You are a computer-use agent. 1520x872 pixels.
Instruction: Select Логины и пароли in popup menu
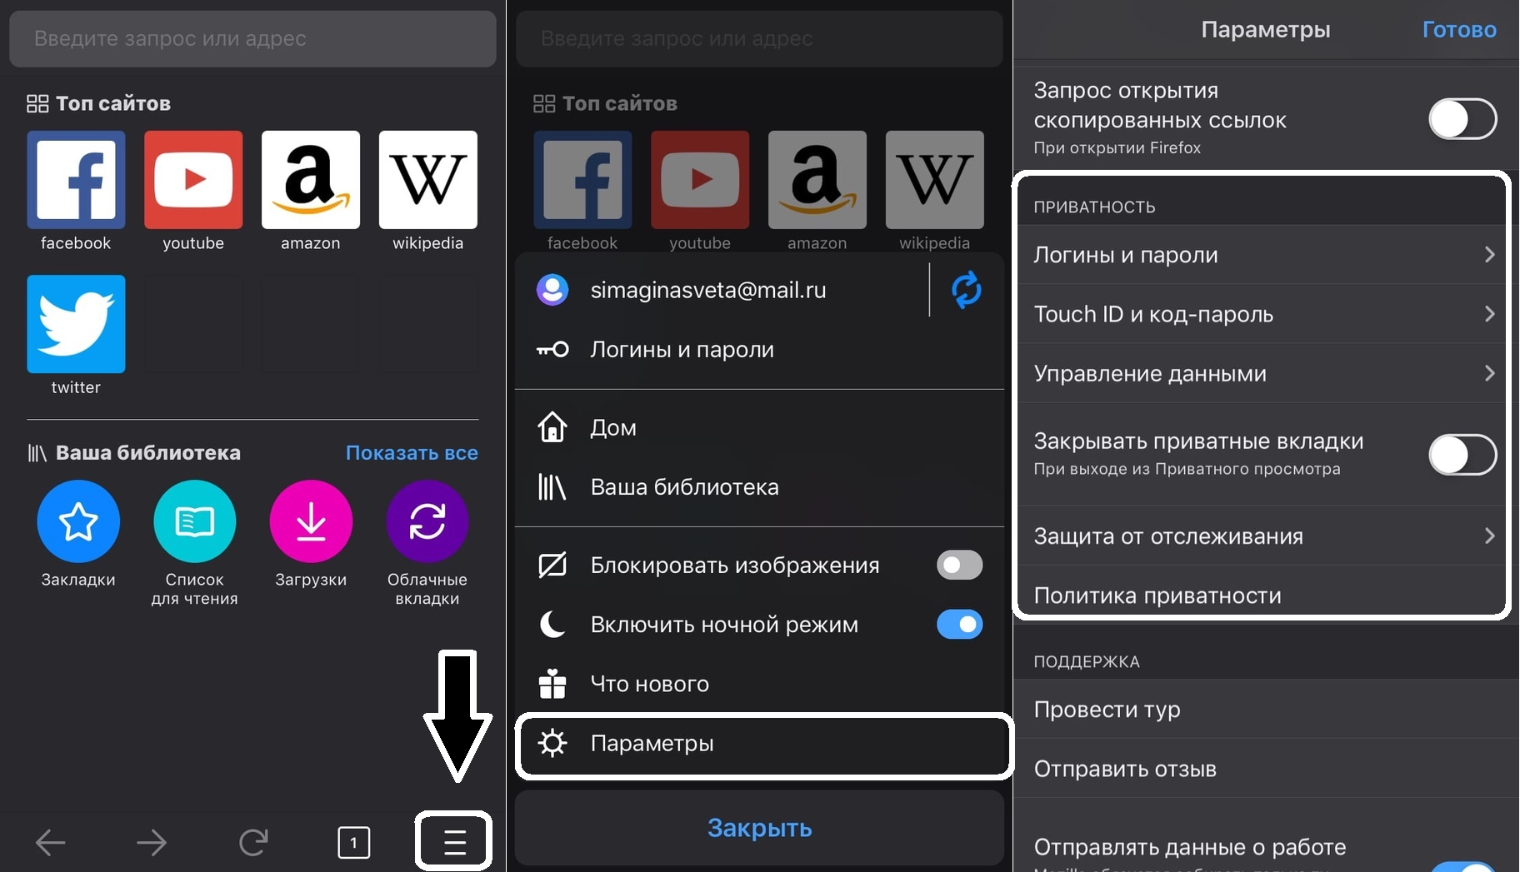(x=759, y=350)
